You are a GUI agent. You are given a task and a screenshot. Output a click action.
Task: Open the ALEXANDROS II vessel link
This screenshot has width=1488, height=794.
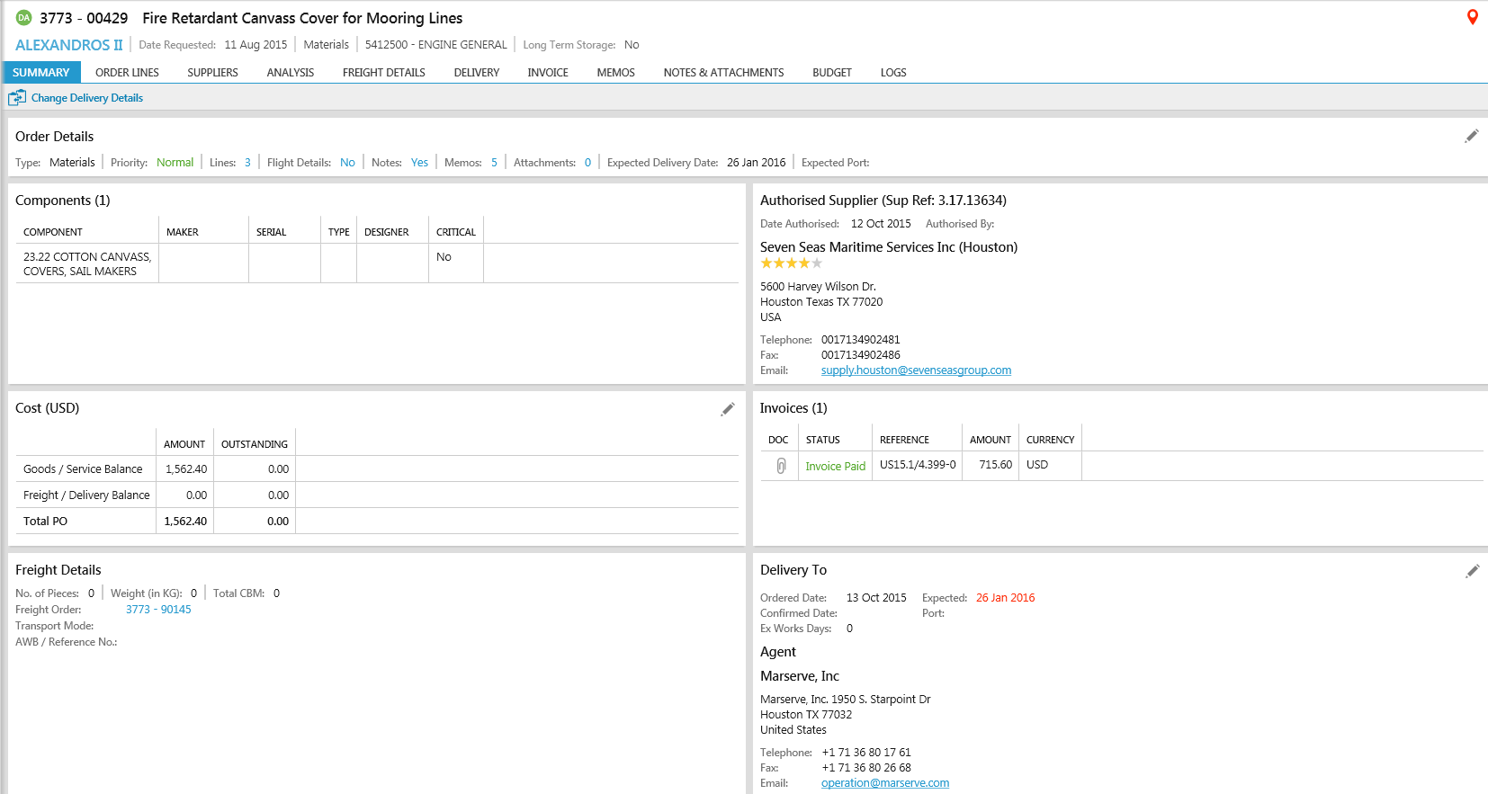click(x=68, y=45)
